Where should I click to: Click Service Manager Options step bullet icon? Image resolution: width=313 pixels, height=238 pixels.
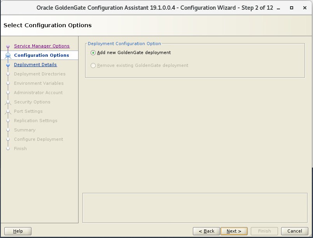8,46
